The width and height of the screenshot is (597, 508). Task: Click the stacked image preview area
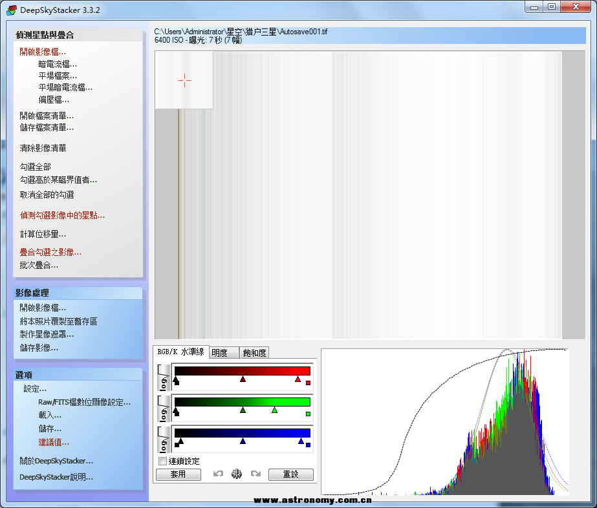point(370,195)
